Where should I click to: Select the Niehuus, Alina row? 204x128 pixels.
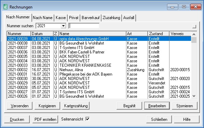(99, 70)
